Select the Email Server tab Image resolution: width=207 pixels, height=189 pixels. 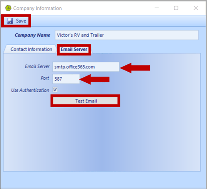coord(74,49)
